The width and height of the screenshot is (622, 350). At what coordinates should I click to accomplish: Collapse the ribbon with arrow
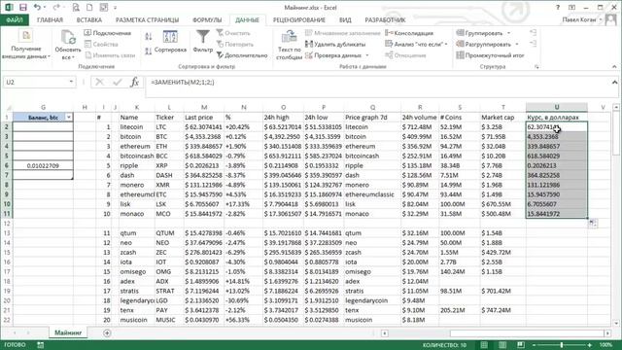pos(614,67)
